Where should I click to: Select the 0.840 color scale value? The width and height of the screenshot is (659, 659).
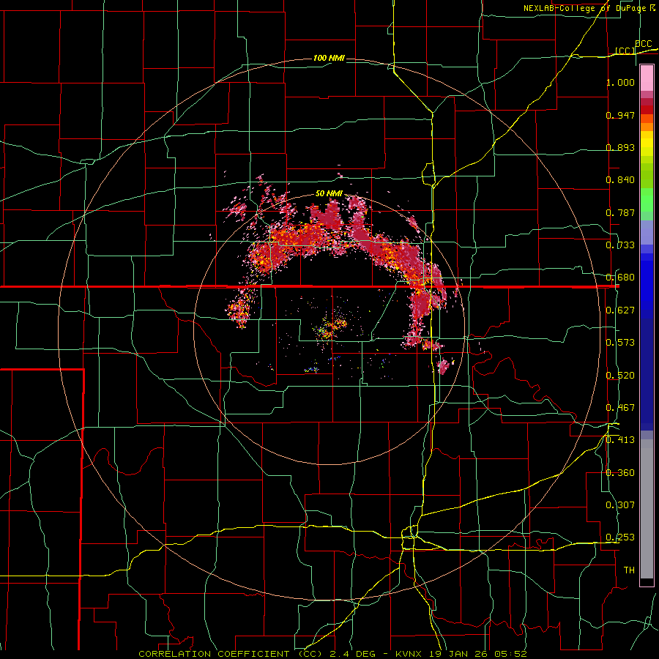(x=620, y=180)
